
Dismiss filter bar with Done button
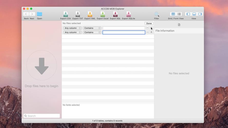click(149, 23)
